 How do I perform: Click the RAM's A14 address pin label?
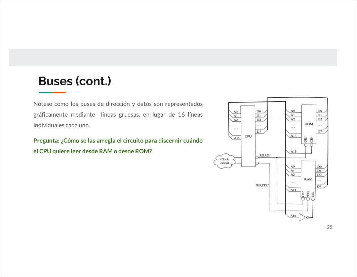(x=293, y=190)
